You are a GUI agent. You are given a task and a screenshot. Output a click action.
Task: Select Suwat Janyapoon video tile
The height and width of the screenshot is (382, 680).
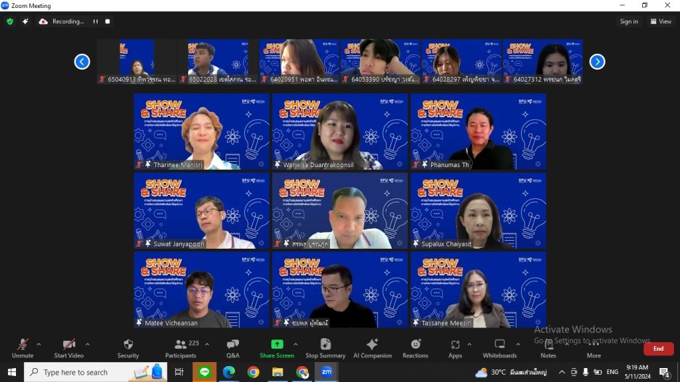tap(202, 210)
